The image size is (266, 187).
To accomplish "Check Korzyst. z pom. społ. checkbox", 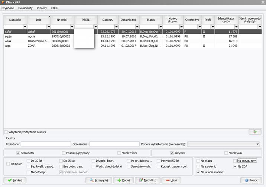I will (158, 167).
